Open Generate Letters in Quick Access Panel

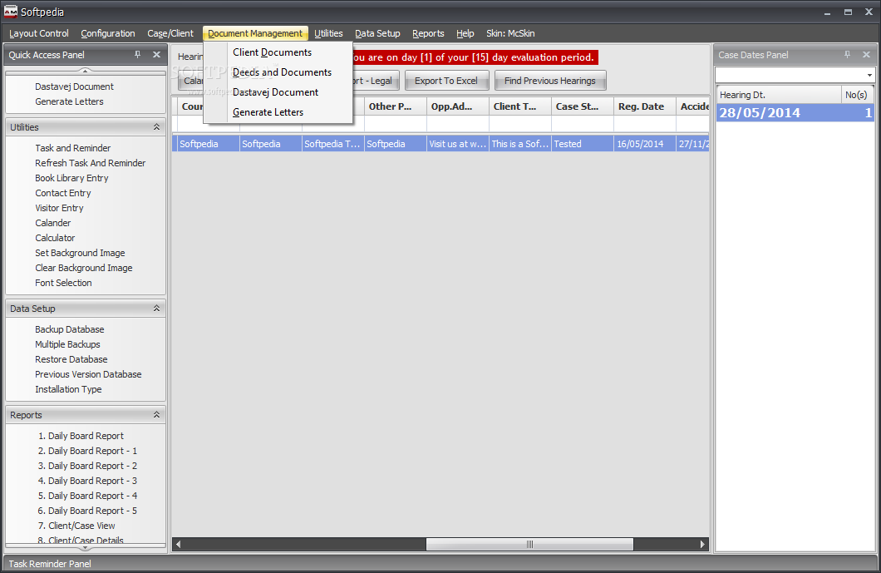coord(69,101)
